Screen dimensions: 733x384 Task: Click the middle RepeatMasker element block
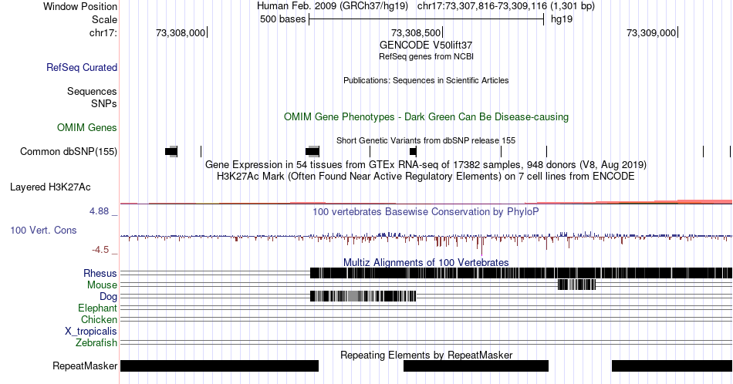coord(476,365)
